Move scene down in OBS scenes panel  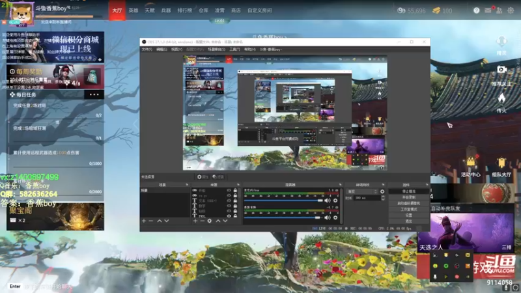pos(167,221)
